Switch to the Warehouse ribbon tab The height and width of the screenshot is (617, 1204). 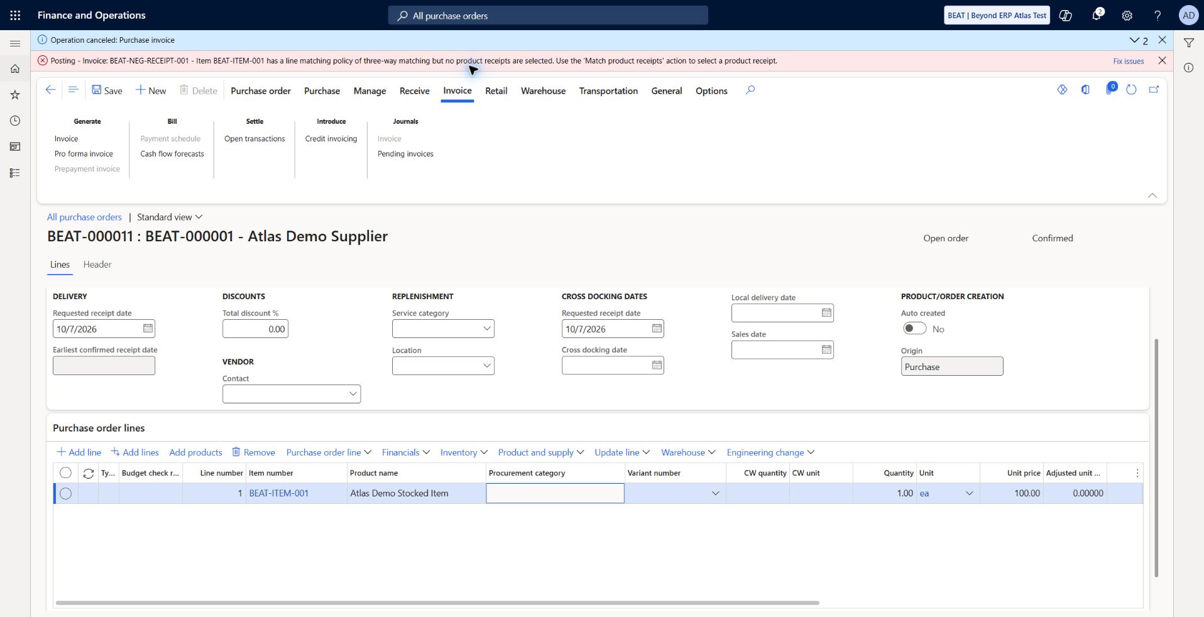pyautogui.click(x=543, y=90)
